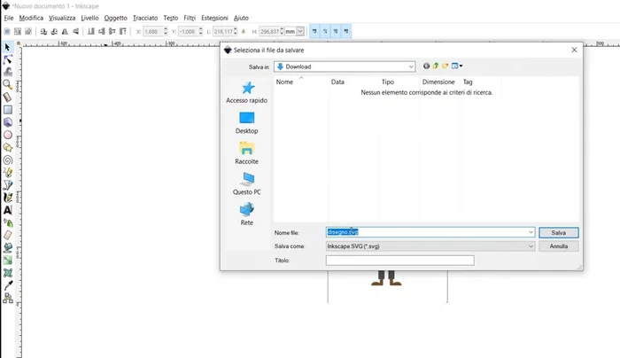Raise selection one step

pyautogui.click(x=112, y=31)
